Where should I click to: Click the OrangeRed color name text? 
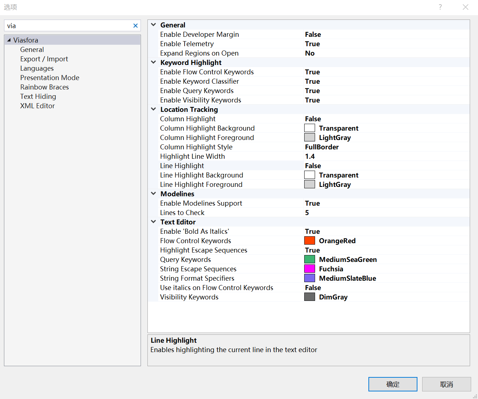point(337,241)
